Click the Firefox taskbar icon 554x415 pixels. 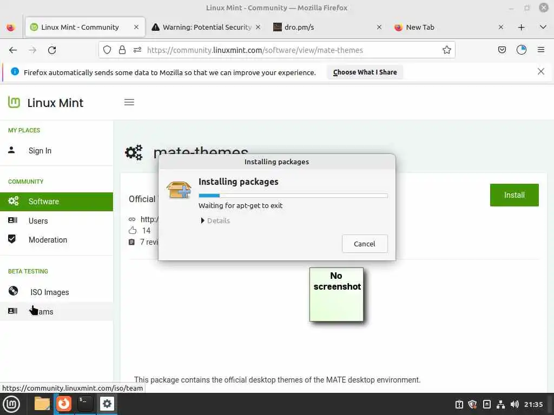pos(64,404)
